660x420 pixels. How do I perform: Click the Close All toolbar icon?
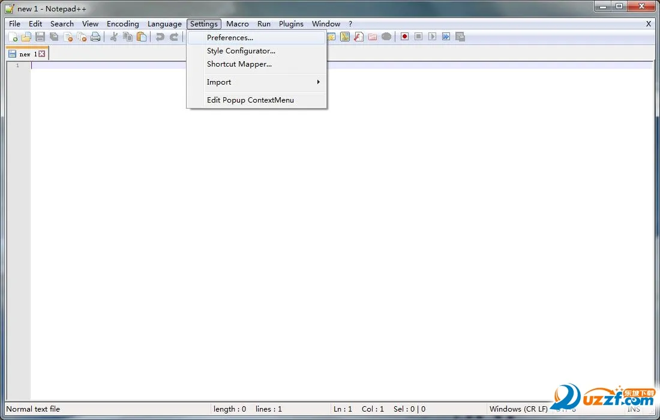[x=82, y=37]
